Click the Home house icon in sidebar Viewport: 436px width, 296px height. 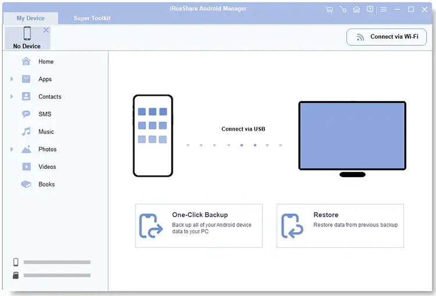[x=26, y=62]
